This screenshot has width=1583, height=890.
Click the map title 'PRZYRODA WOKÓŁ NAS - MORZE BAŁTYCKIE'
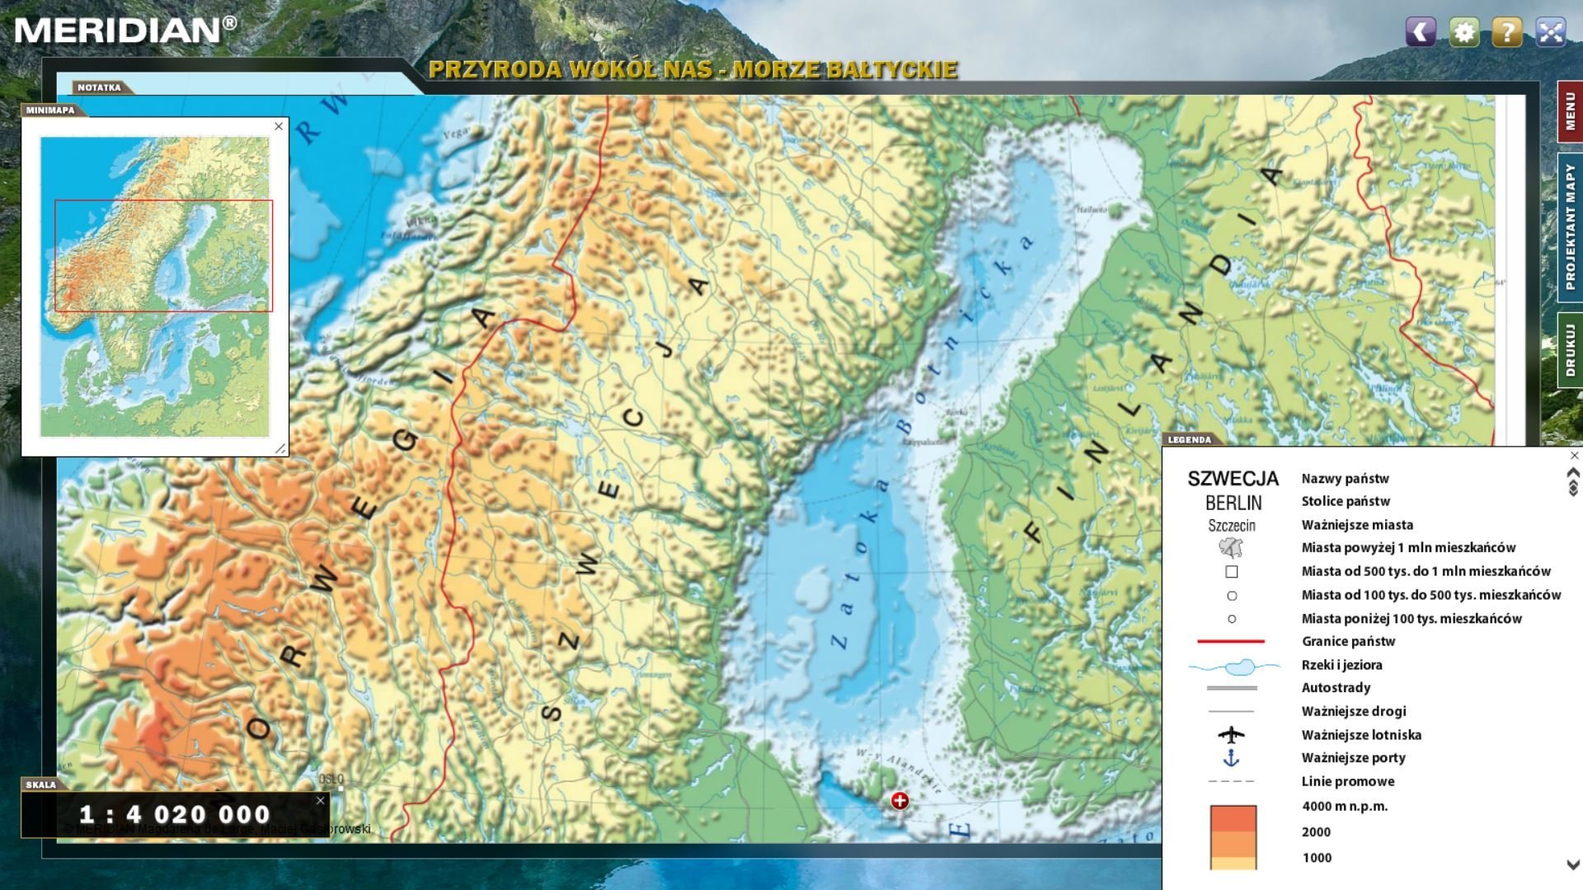click(693, 69)
